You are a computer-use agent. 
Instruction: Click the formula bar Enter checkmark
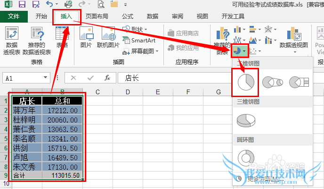coord(90,78)
